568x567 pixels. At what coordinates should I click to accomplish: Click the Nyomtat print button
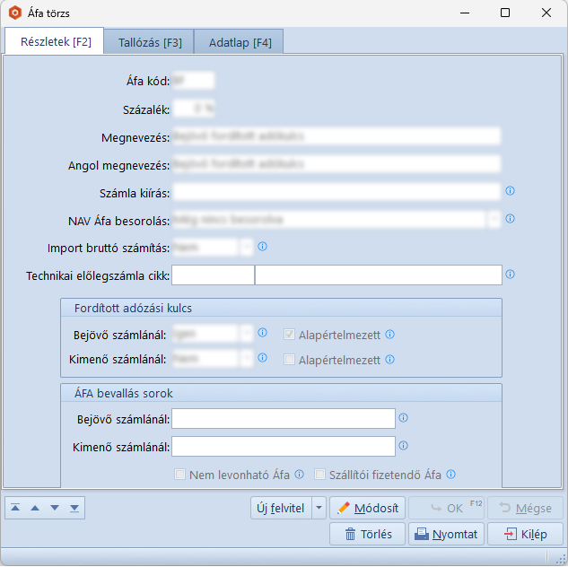(x=446, y=534)
